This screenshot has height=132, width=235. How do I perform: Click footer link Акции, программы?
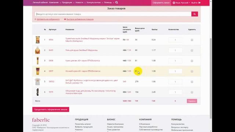115,127
